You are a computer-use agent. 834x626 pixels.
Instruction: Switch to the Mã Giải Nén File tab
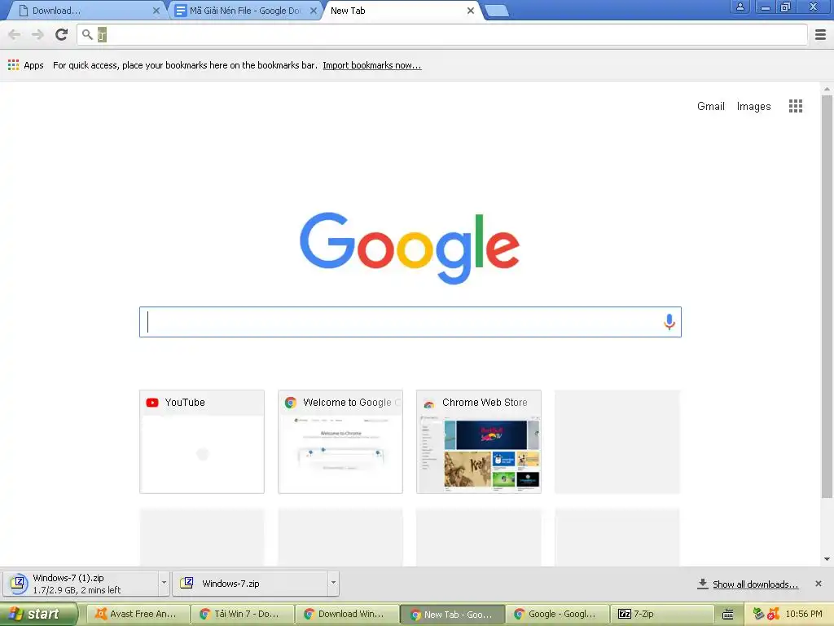coord(244,11)
